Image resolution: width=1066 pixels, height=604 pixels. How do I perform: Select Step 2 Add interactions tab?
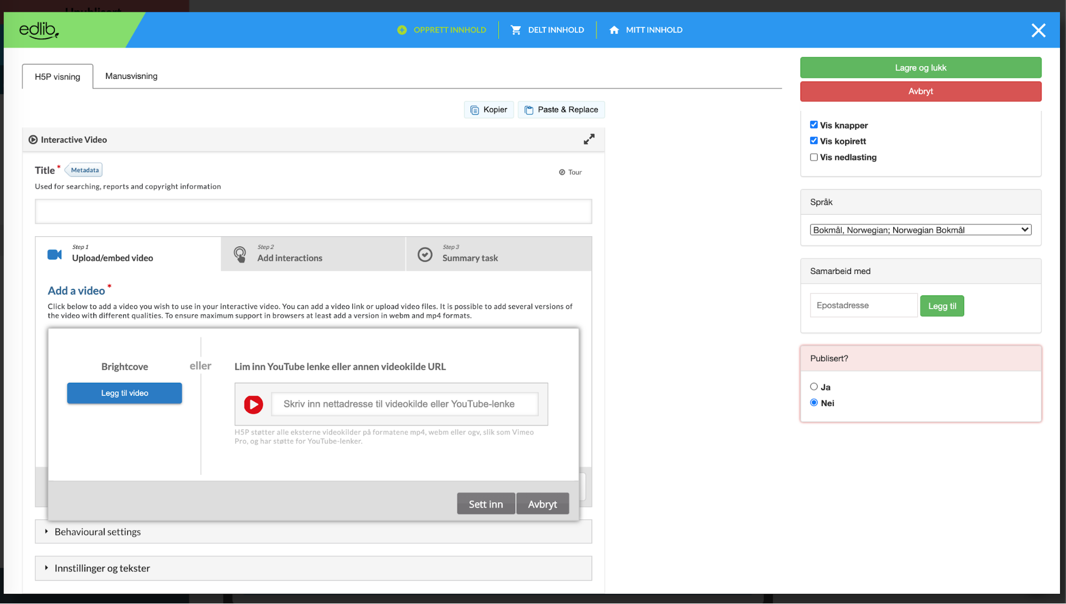pos(313,254)
